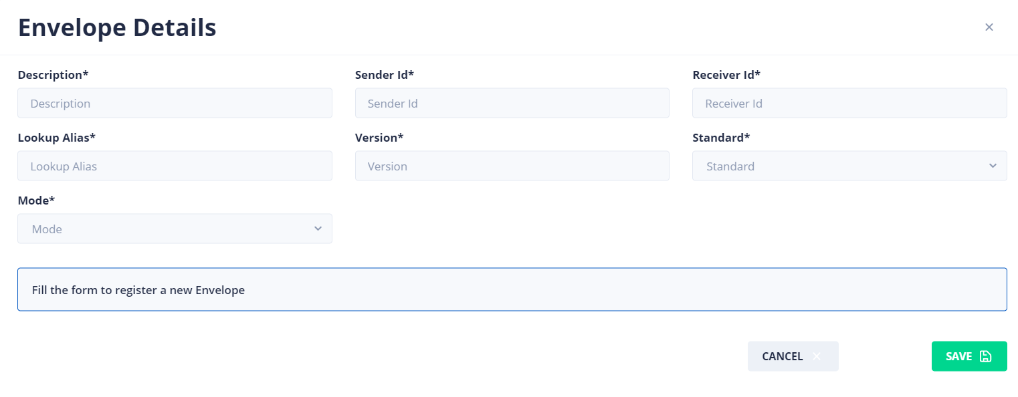Select the Receiver Id text box
The width and height of the screenshot is (1018, 397).
pyautogui.click(x=849, y=103)
